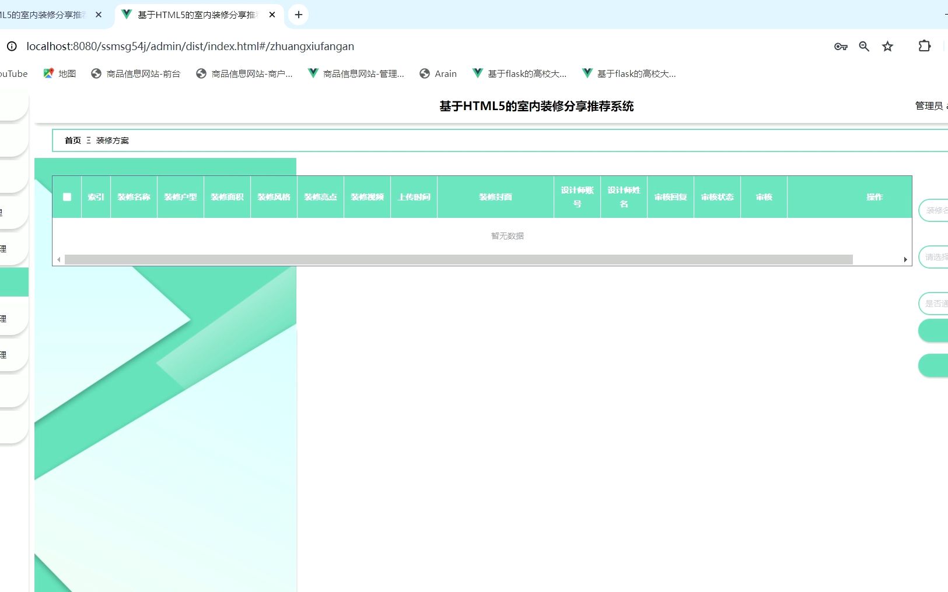
Task: Click the 管理员 label at the top right
Action: coord(928,105)
